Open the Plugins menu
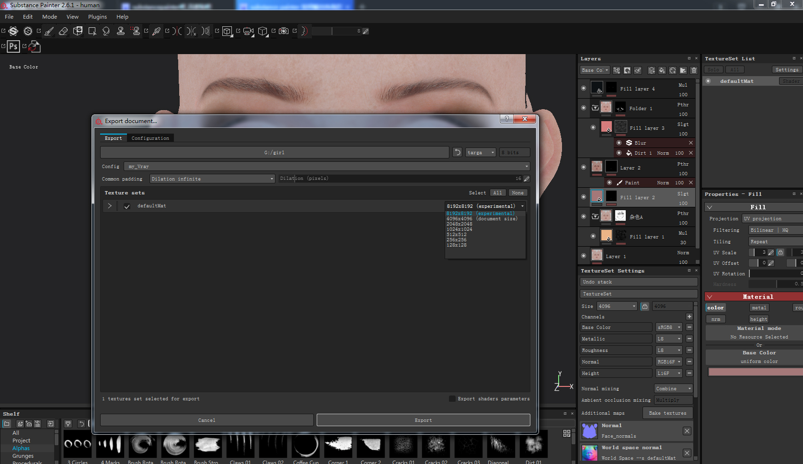This screenshot has width=803, height=464. click(97, 17)
